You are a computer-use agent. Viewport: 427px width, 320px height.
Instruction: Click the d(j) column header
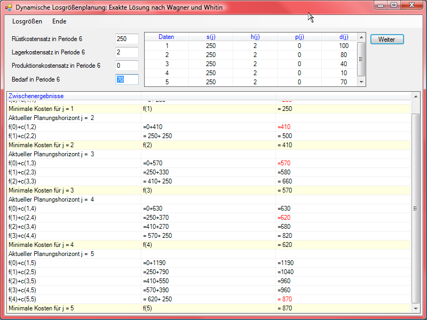point(343,37)
